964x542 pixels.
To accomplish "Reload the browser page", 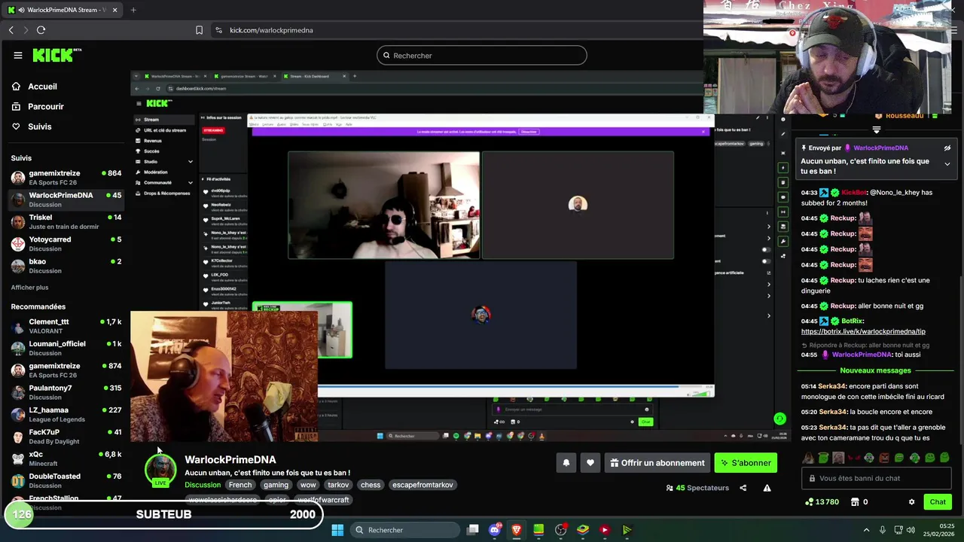I will [41, 30].
